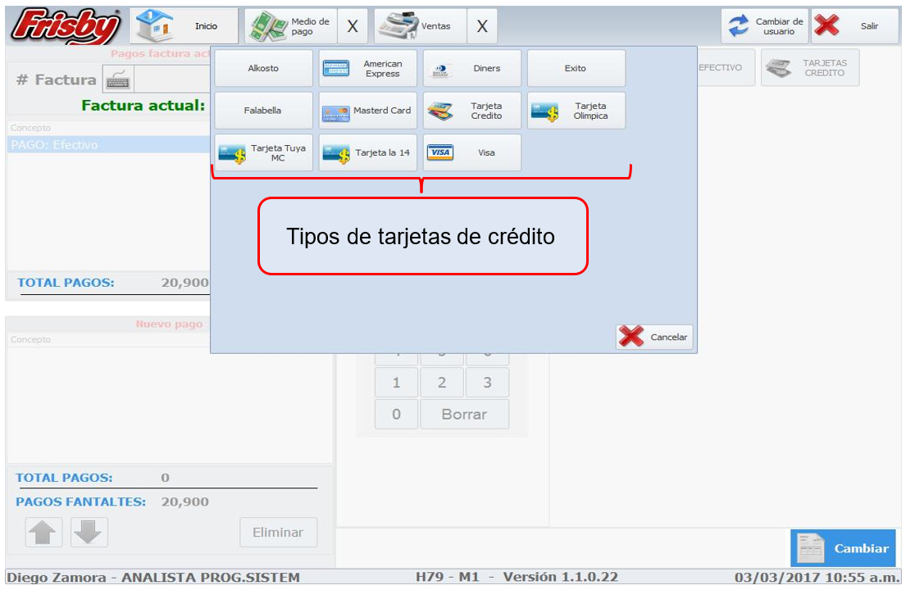
Task: Choose the Masterd Card option
Action: [x=367, y=111]
